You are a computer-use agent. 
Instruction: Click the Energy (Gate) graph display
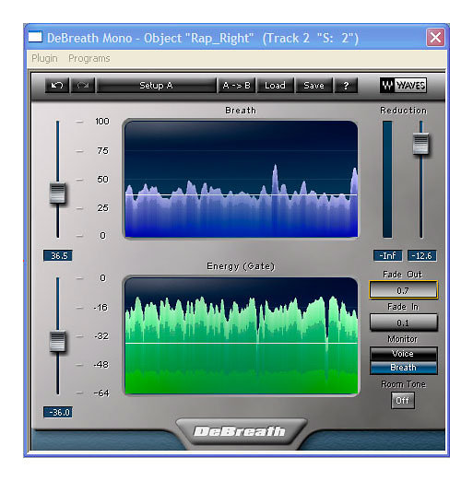[241, 335]
